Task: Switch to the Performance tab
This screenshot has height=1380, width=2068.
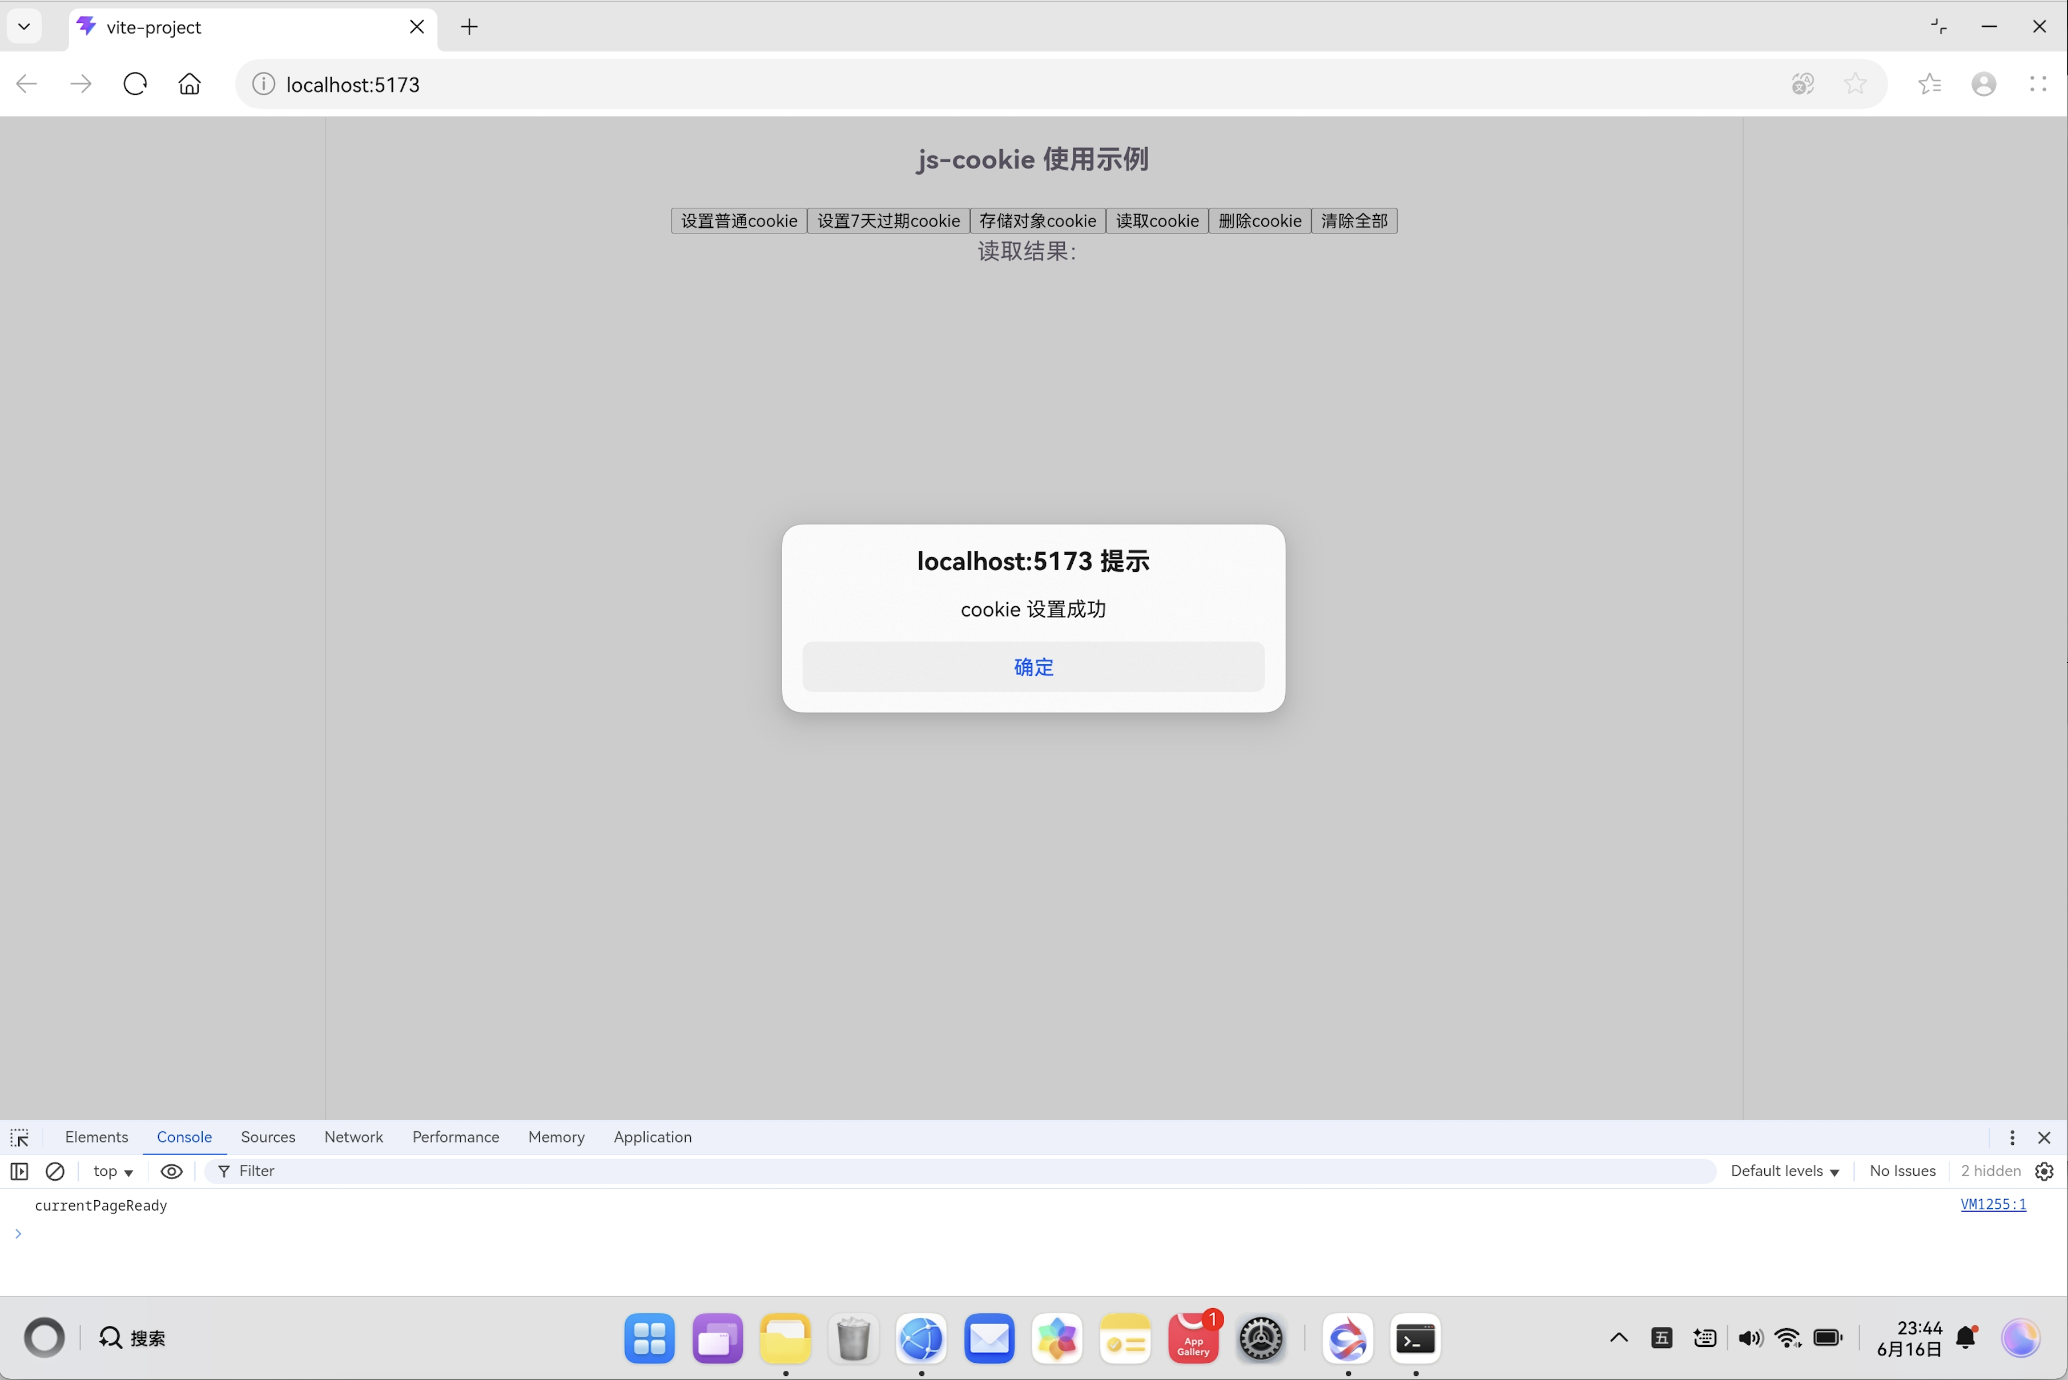Action: coord(455,1137)
